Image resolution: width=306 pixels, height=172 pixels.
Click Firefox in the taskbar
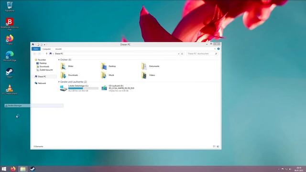(x=13, y=169)
